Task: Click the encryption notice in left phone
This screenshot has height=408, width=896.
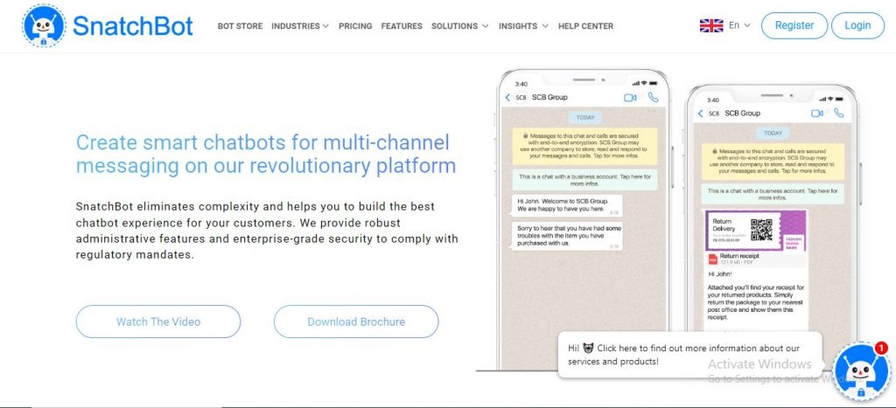Action: pyautogui.click(x=584, y=146)
